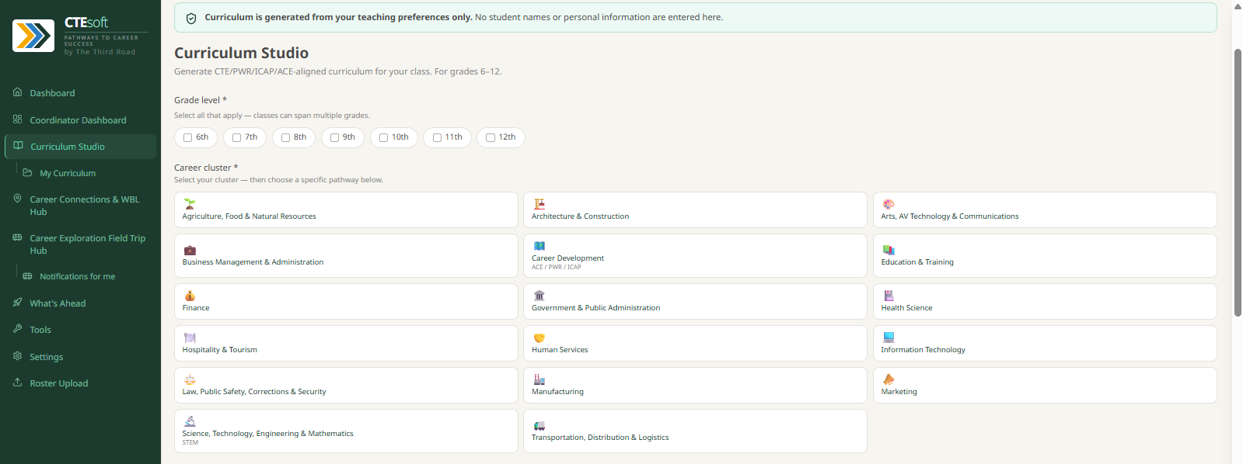Open Dashboard in the sidebar
The width and height of the screenshot is (1243, 464).
[80, 93]
